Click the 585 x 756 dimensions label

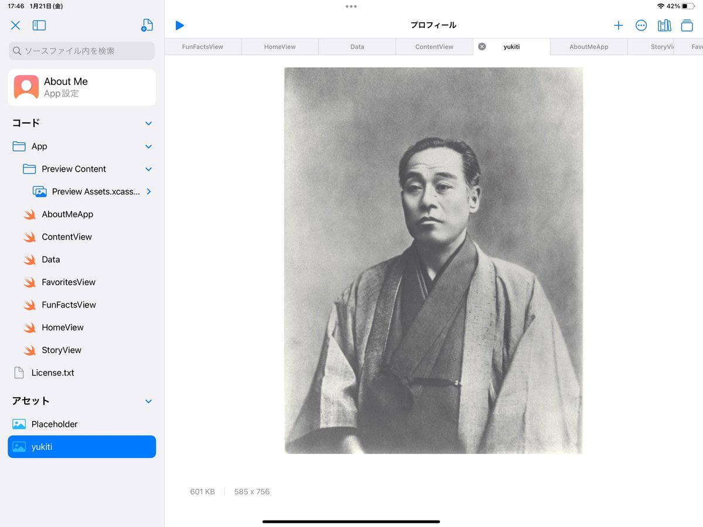pyautogui.click(x=252, y=492)
